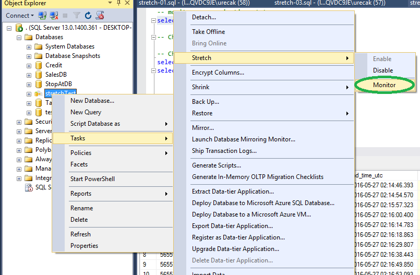The width and height of the screenshot is (420, 275).
Task: Click the Databases folder icon
Action: coord(28,37)
